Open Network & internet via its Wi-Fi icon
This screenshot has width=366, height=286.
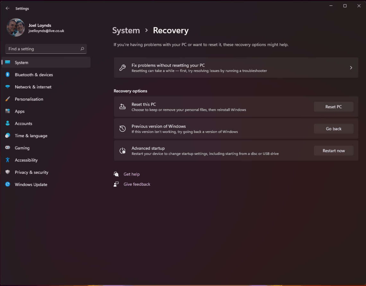pyautogui.click(x=7, y=87)
